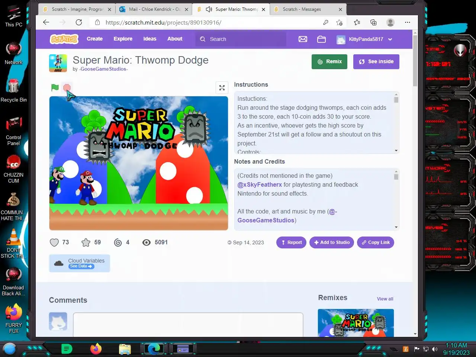Screen dimensions: 476x357
Task: Click the remix count spiral icon
Action: (x=118, y=242)
